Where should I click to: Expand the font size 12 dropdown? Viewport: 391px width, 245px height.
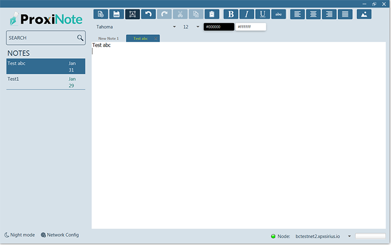coord(198,27)
